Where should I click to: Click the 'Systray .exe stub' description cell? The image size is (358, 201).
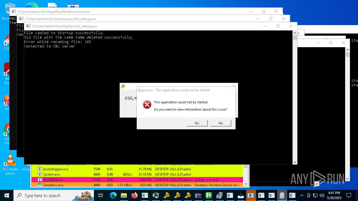206,180
